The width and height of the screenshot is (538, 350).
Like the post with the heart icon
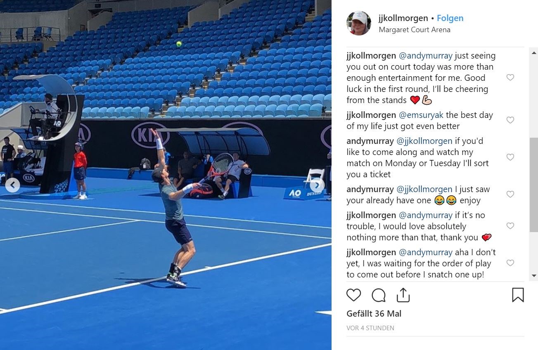353,295
